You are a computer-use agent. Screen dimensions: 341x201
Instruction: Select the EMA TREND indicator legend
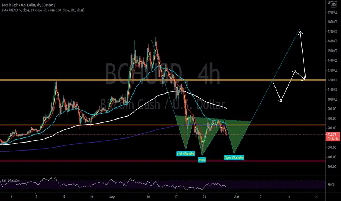click(x=43, y=10)
